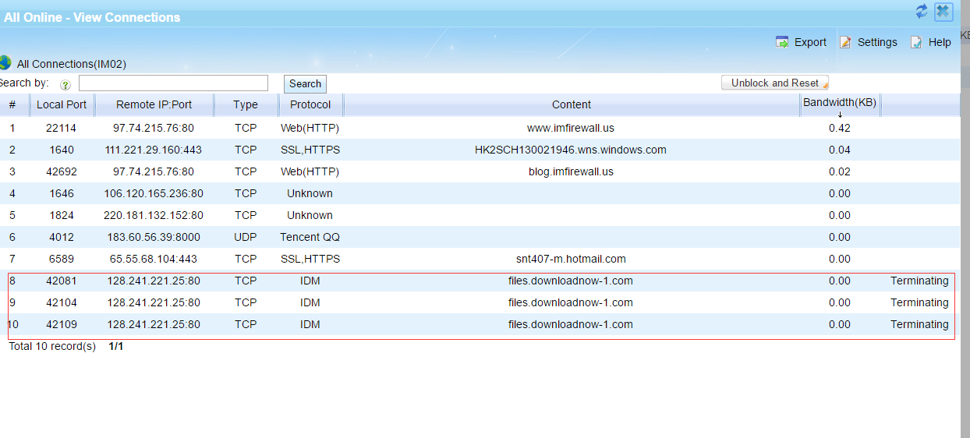The image size is (970, 438).
Task: Click Tencent QQ protocol cell
Action: [310, 237]
